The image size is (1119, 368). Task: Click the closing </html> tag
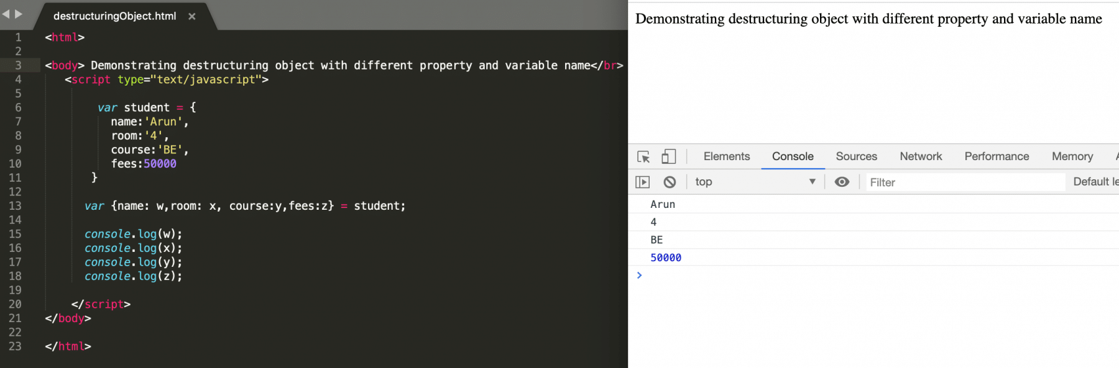click(x=68, y=346)
